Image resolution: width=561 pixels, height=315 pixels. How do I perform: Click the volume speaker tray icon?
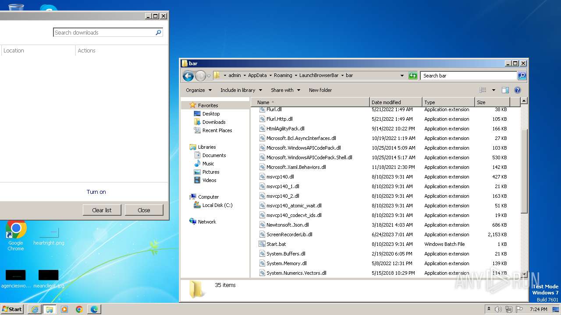pyautogui.click(x=499, y=309)
